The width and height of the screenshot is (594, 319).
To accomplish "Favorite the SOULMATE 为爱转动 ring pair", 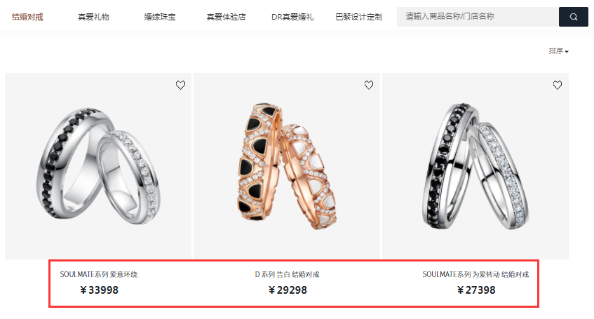I will click(558, 85).
